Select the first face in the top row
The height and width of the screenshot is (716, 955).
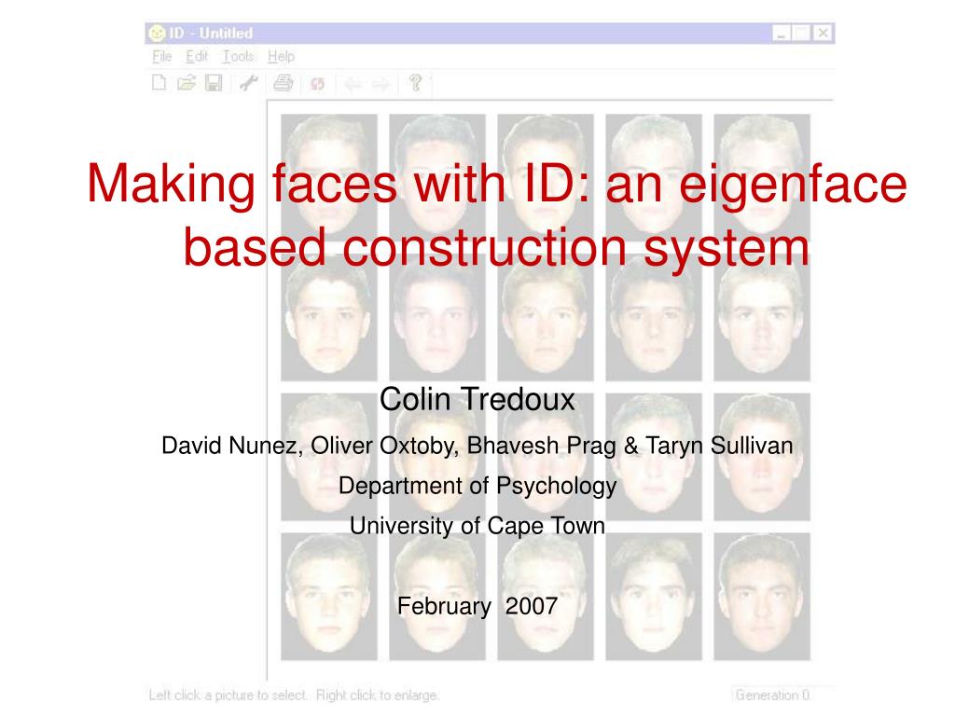pyautogui.click(x=329, y=178)
